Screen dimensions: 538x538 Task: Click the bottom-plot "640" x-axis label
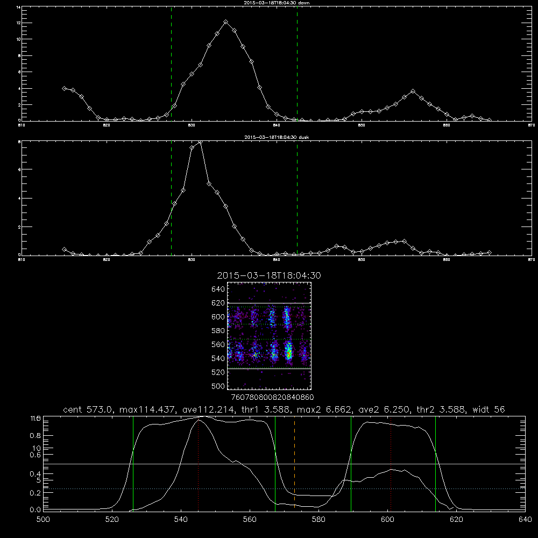[525, 520]
